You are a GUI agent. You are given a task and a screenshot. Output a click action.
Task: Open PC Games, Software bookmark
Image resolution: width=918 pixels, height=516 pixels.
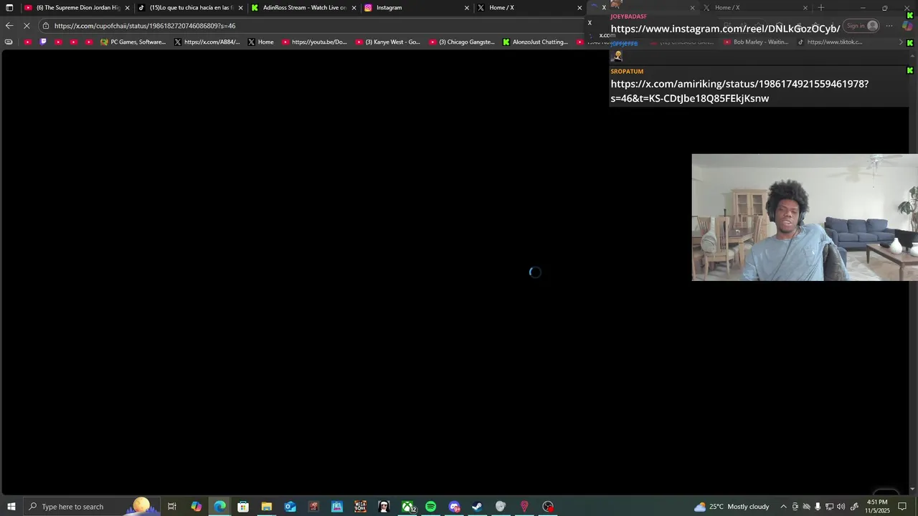pos(133,42)
